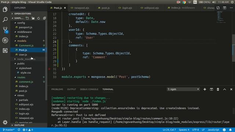Image resolution: width=235 pixels, height=132 pixels.
Task: Open errors and warnings count
Action: (28, 130)
